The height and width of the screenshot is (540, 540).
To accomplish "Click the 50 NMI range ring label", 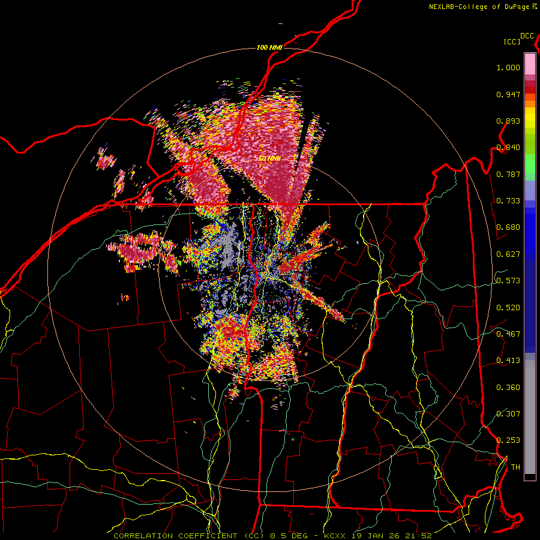I will [x=269, y=159].
